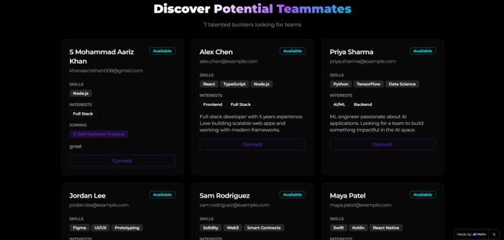Close the Made by MeDo badge
The width and height of the screenshot is (504, 240).
point(494,234)
